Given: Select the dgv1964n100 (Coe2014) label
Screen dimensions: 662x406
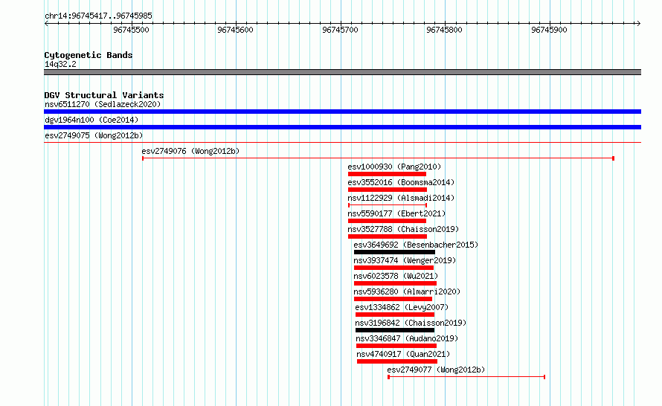Looking at the screenshot, I should [x=91, y=120].
